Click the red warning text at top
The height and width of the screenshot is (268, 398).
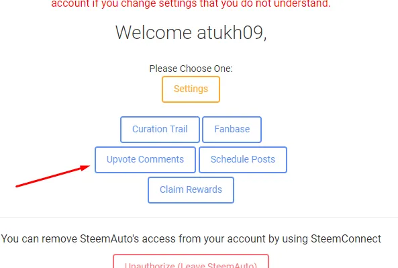[191, 3]
